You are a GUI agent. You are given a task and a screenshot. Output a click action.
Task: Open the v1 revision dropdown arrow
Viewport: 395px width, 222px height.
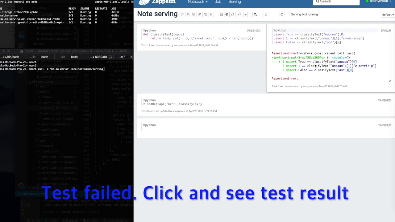(x=245, y=14)
